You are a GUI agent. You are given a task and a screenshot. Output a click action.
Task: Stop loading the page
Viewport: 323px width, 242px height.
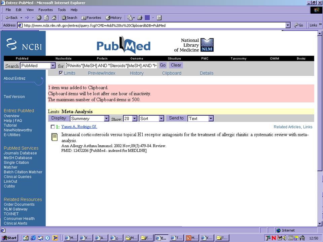click(39, 18)
